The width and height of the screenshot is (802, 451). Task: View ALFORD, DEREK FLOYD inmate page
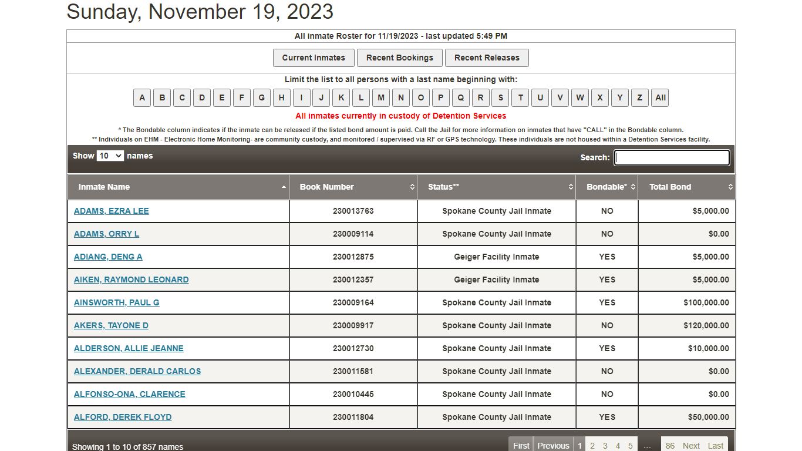coord(123,417)
